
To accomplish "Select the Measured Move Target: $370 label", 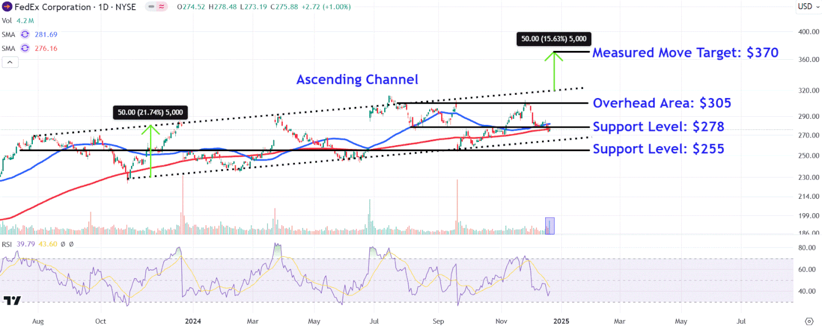I will pos(686,53).
